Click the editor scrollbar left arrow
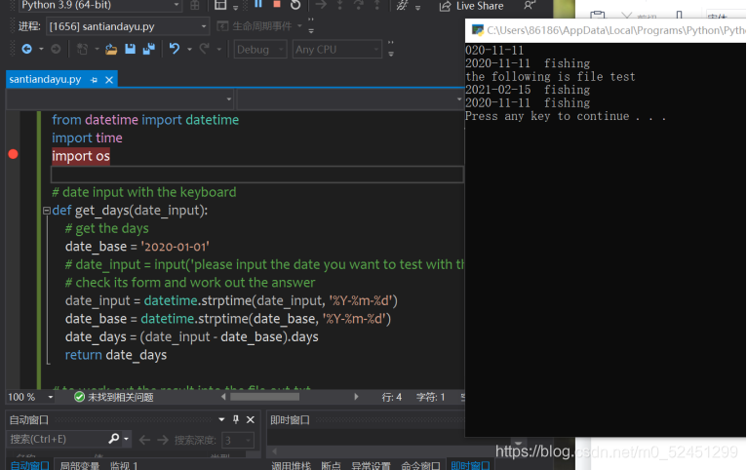 pos(224,397)
